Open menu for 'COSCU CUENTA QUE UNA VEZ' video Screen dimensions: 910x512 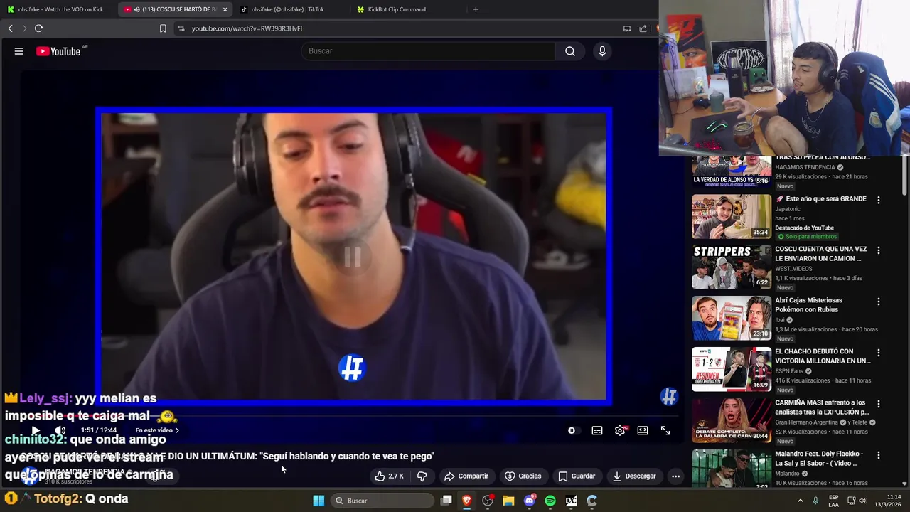click(879, 251)
